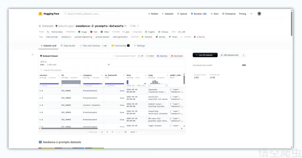This screenshot has width=302, height=158.
Task: Select the English language tag
Action: (x=150, y=32)
